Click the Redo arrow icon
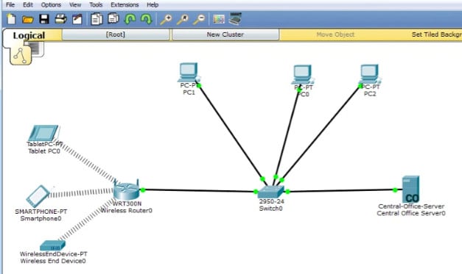Image resolution: width=462 pixels, height=274 pixels. pyautogui.click(x=146, y=19)
